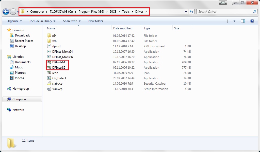The height and width of the screenshot is (152, 260).
Task: Sort files by Date modified column
Action: point(123,28)
